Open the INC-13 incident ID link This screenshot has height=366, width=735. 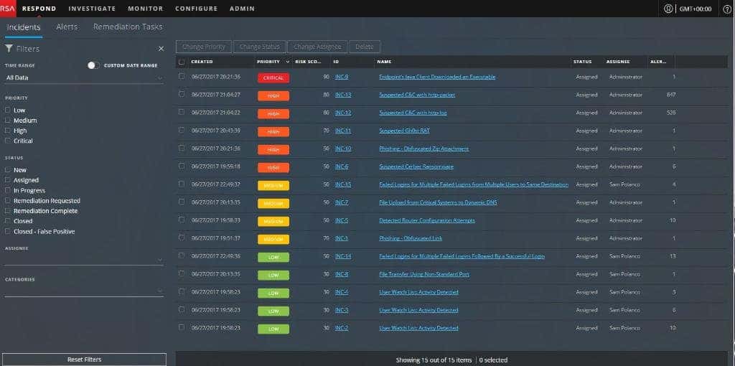pyautogui.click(x=342, y=95)
